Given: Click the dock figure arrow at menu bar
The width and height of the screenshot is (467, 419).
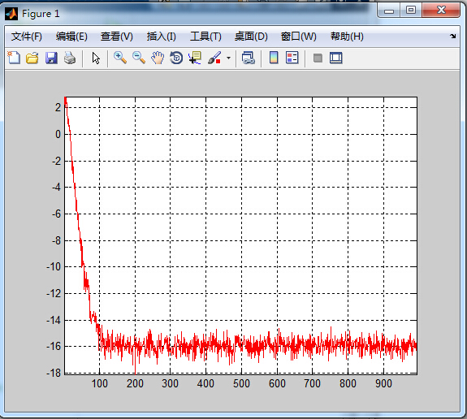Looking at the screenshot, I should tap(452, 36).
